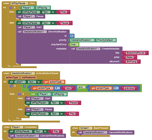Select the 'when Player1.Completed' event block
Screen dimensions: 152x140
click(x=20, y=127)
